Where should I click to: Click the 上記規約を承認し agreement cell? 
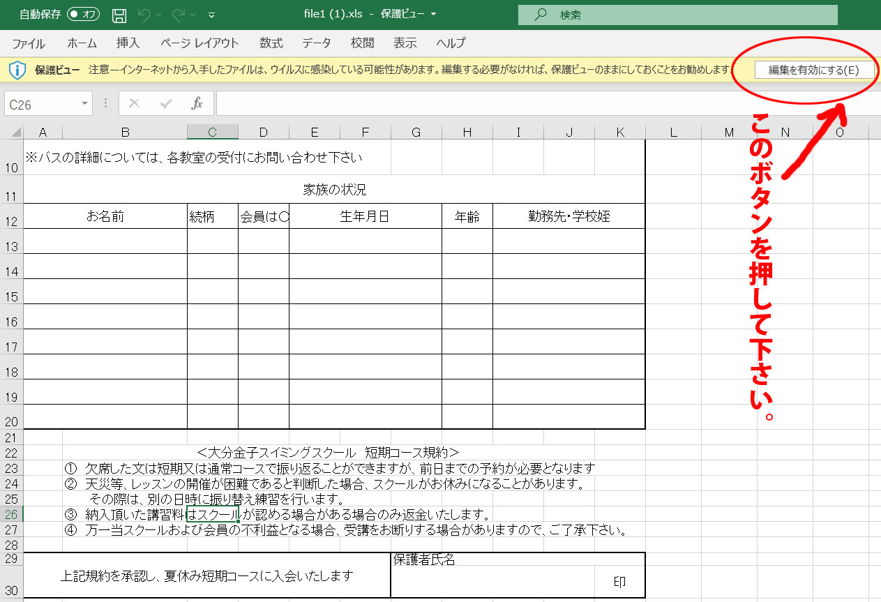(x=207, y=575)
